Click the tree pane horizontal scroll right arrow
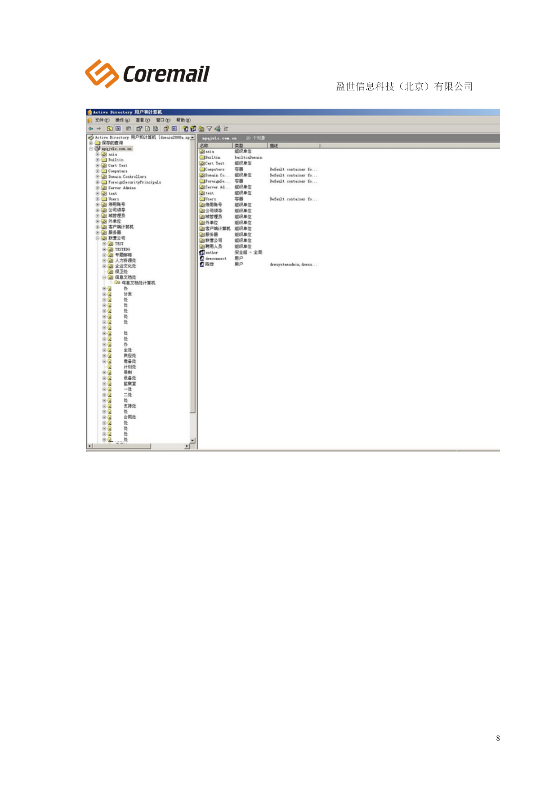 [187, 446]
